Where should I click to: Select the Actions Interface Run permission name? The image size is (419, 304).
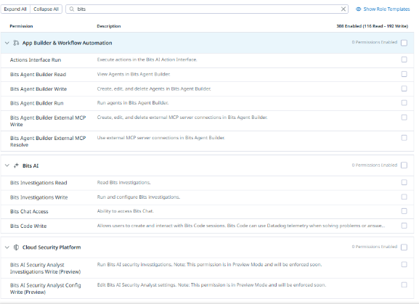click(x=36, y=60)
